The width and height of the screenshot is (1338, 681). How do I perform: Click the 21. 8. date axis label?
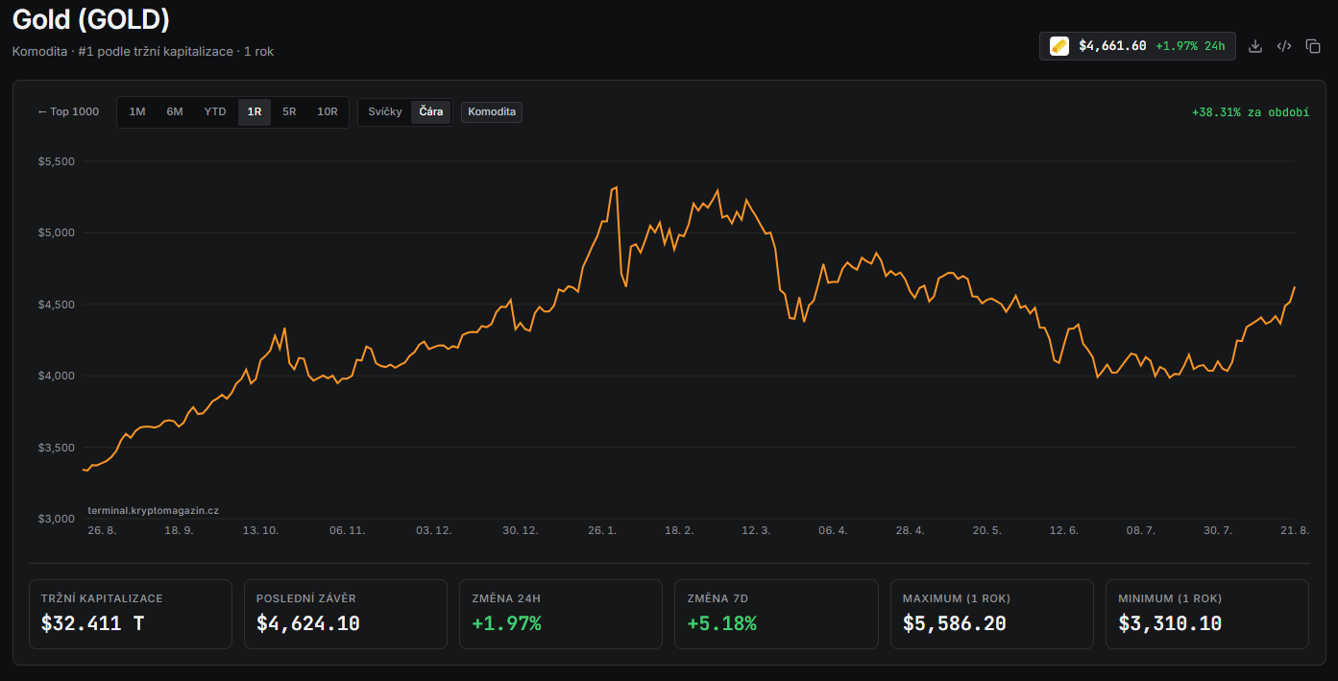click(1294, 530)
